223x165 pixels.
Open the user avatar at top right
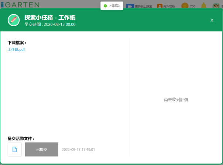click(216, 6)
